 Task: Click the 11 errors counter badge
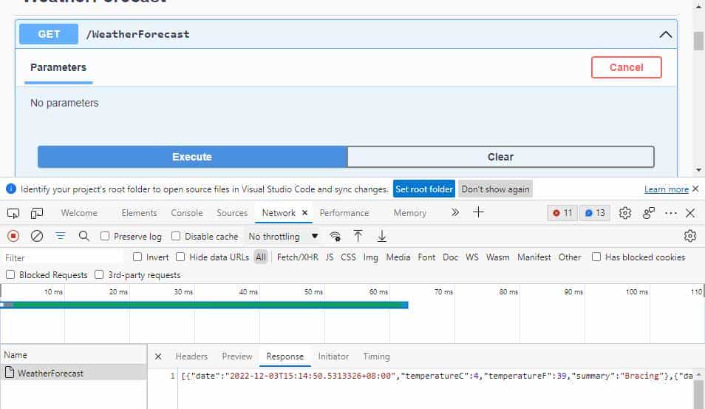pyautogui.click(x=562, y=213)
